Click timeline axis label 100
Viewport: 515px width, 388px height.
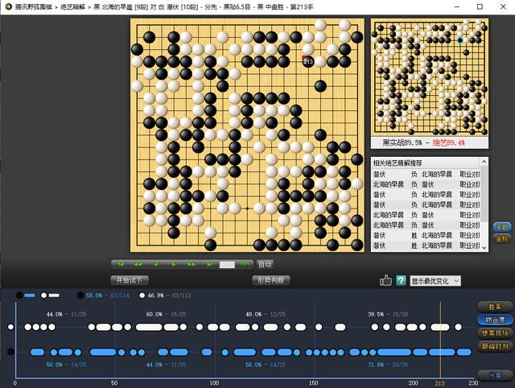click(x=214, y=383)
